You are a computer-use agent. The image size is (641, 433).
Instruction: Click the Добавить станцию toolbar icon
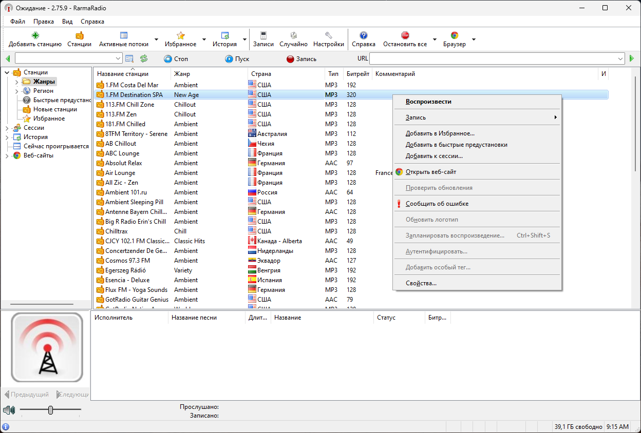pyautogui.click(x=35, y=35)
